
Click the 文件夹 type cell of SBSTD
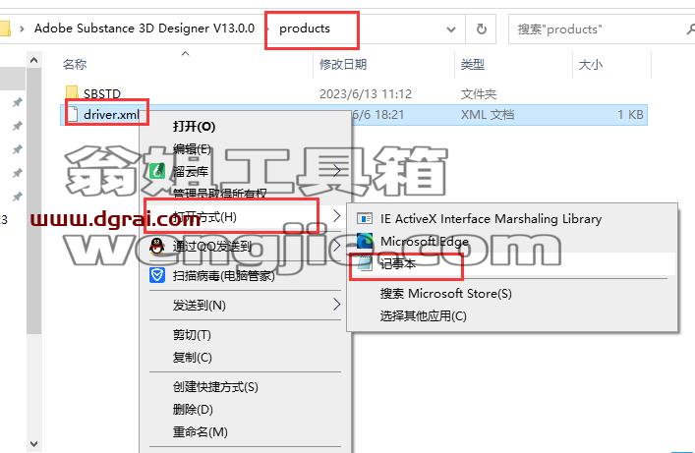(479, 93)
